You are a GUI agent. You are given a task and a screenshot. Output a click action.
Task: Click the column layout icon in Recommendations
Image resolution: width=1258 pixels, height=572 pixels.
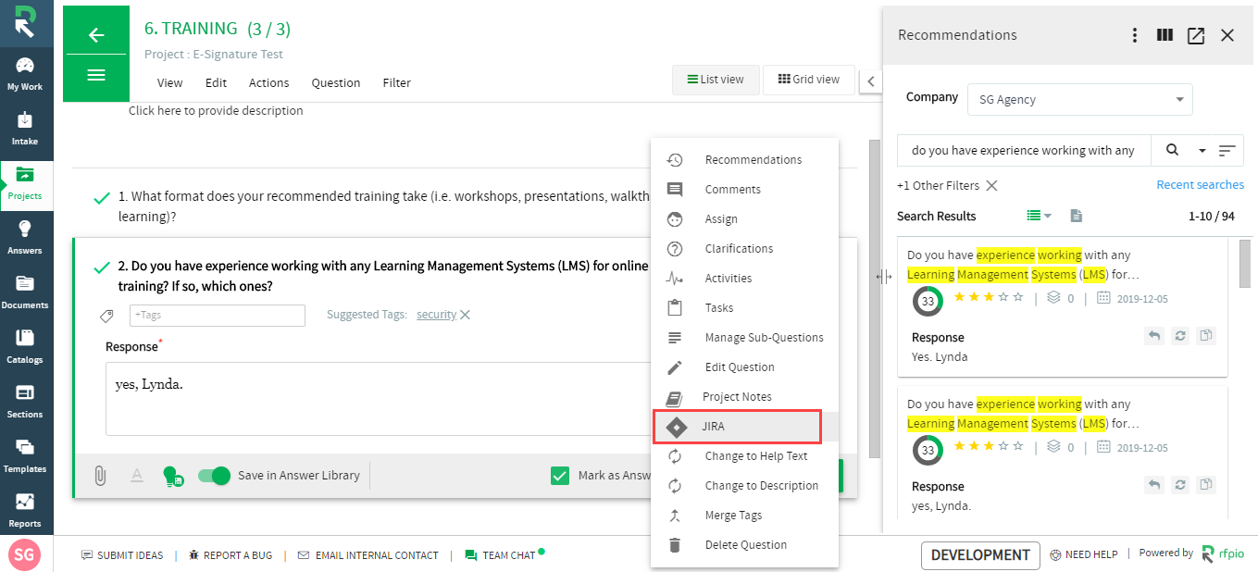tap(1165, 35)
